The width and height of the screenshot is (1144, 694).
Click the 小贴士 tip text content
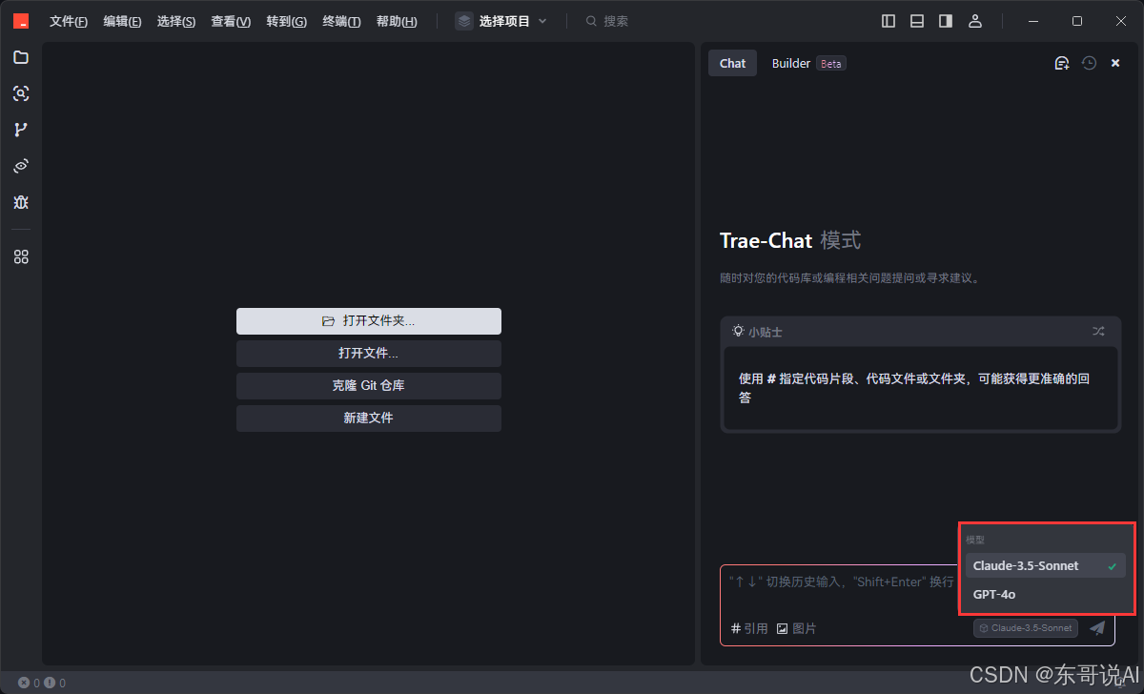(913, 388)
